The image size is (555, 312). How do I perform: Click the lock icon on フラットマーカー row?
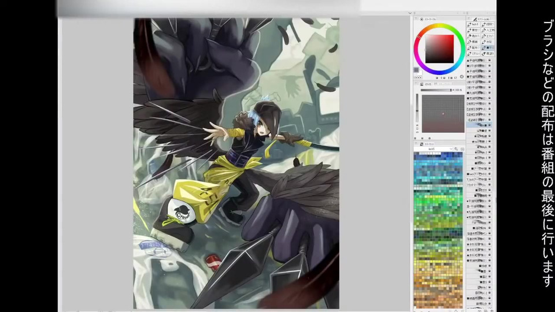coord(490,185)
